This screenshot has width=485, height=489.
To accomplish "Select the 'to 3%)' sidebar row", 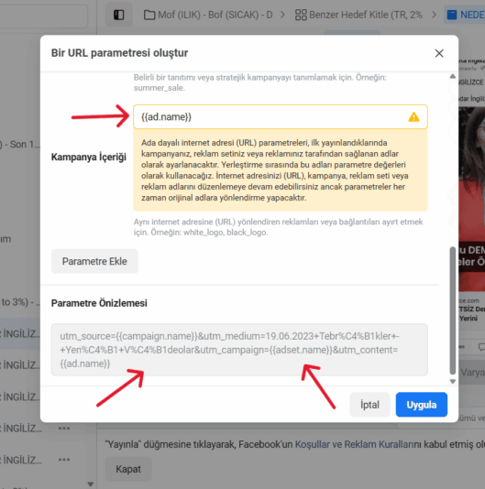I will 20,302.
